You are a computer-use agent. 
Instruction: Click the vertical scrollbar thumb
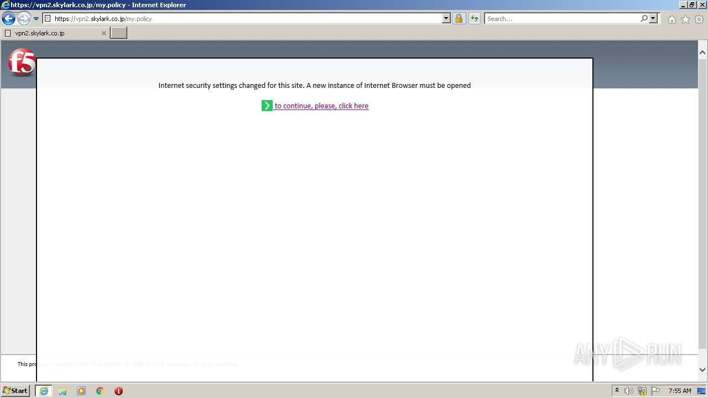click(702, 203)
